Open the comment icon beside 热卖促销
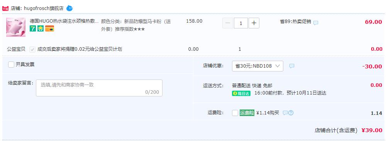Image resolution: width=386 pixels, height=141 pixels. coord(316,23)
